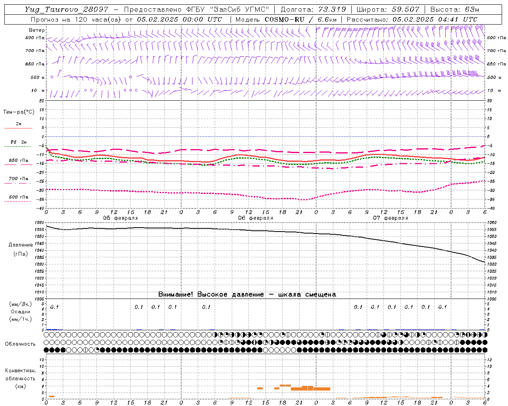The width and height of the screenshot is (508, 406).
Task: Click the (км) convective cloud unit label
Action: (x=20, y=386)
